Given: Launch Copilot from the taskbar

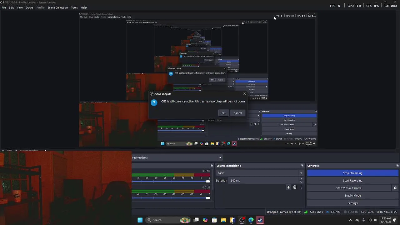Looking at the screenshot, I should pyautogui.click(x=205, y=220).
